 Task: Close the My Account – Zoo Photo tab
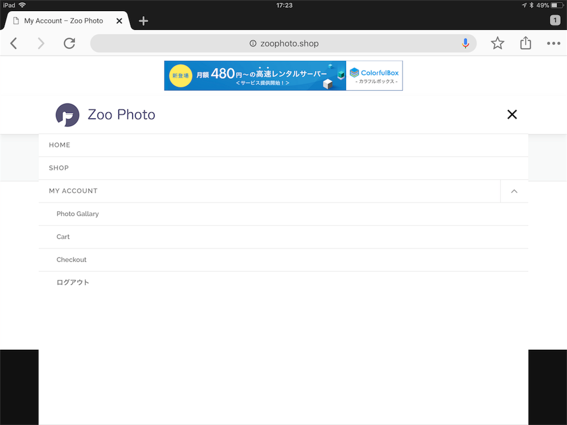[x=119, y=21]
